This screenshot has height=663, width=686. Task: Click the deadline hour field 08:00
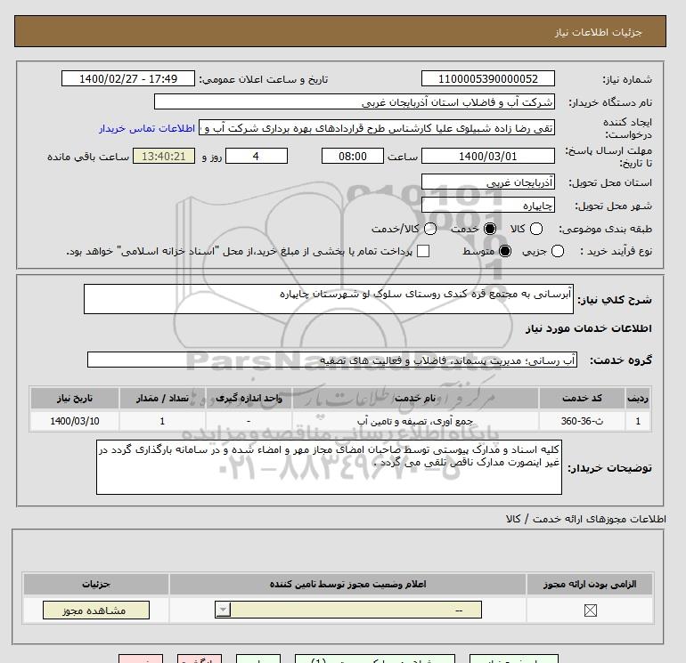click(353, 156)
